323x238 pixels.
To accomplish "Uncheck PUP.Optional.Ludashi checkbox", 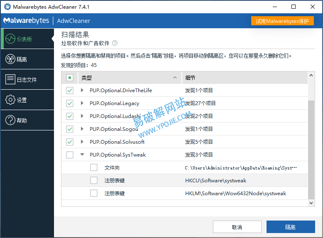I will pos(70,116).
